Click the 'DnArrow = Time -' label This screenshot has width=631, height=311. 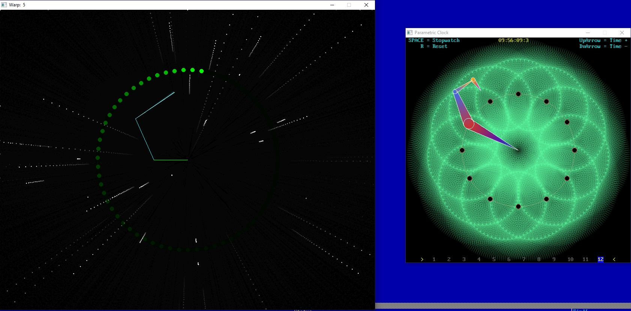tap(603, 47)
